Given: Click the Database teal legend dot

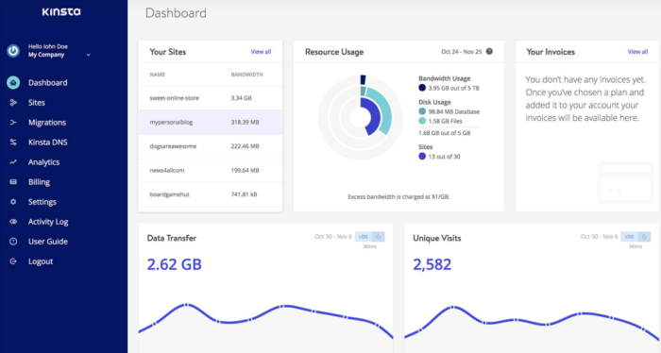Looking at the screenshot, I should click(x=422, y=111).
